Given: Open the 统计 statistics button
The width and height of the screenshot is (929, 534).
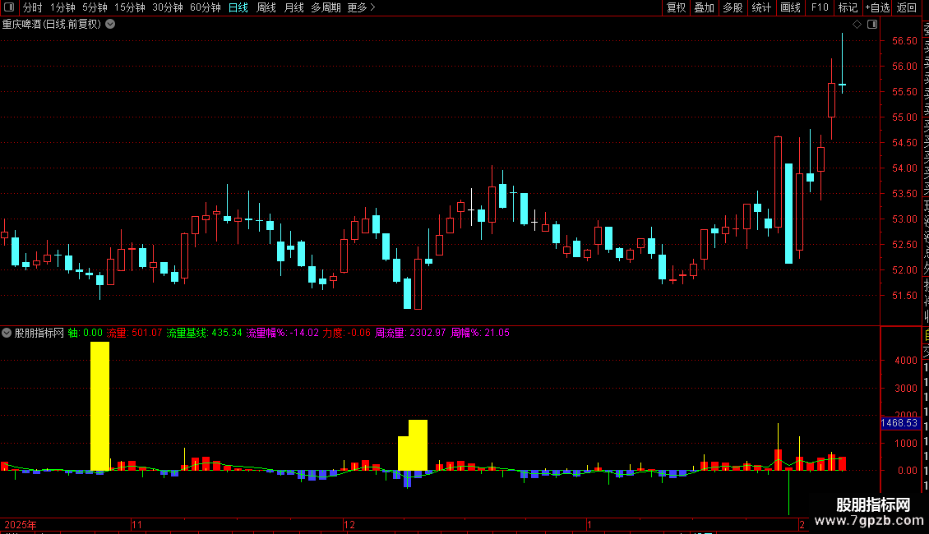Looking at the screenshot, I should 760,7.
